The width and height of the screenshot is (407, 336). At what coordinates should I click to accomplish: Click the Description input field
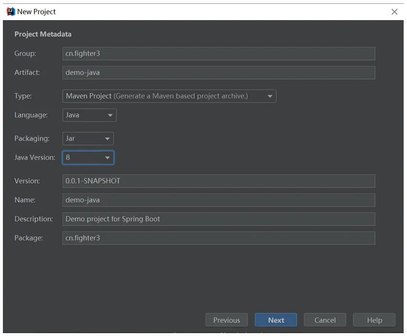[219, 219]
